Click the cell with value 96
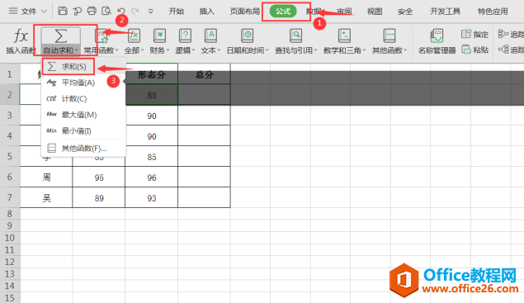The width and height of the screenshot is (524, 303). (152, 178)
